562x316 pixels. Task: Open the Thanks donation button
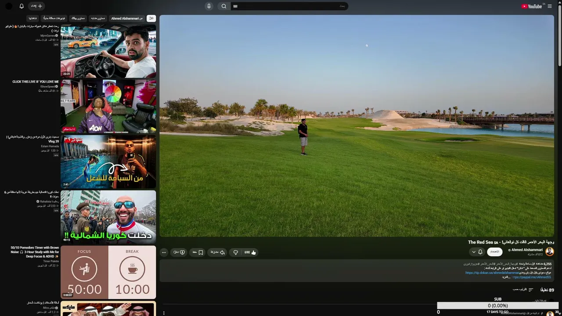coord(179,252)
